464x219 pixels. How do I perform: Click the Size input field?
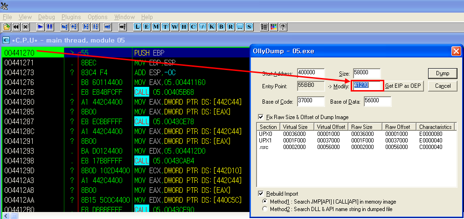tap(367, 73)
